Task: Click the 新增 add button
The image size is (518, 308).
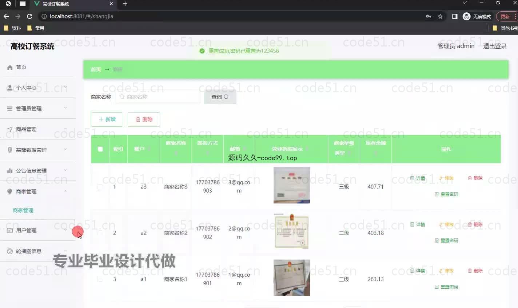Action: coord(107,119)
